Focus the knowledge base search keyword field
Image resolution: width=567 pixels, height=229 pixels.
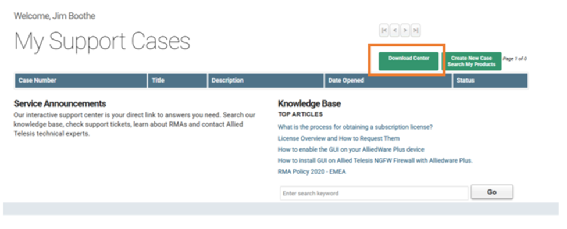coord(374,193)
